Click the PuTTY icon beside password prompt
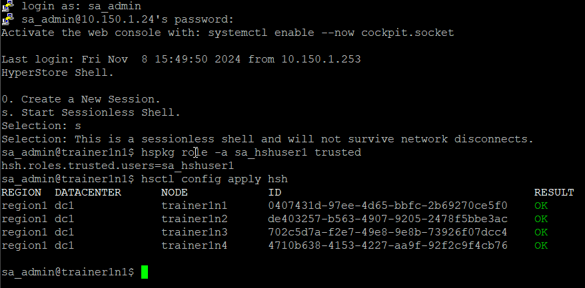This screenshot has height=288, width=585. click(8, 19)
